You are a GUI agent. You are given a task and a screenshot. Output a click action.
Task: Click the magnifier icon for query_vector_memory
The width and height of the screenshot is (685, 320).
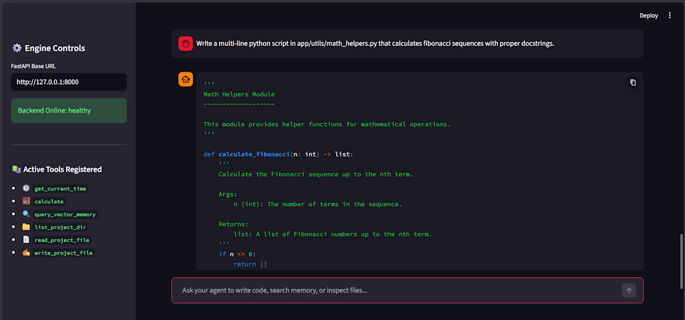(26, 214)
